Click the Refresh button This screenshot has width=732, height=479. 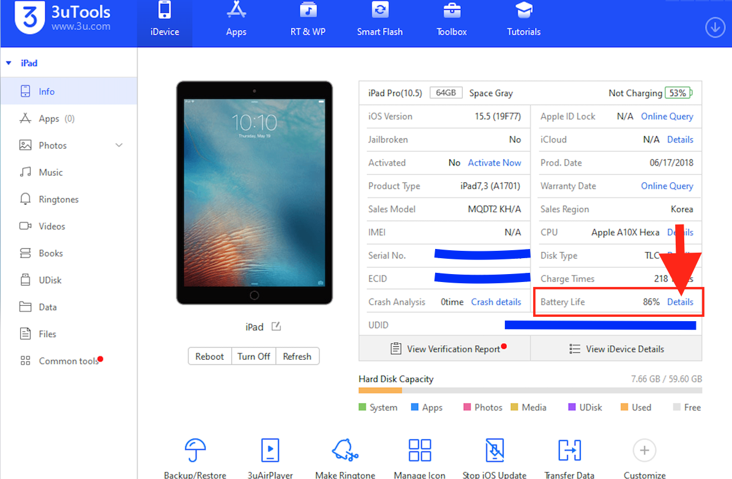pos(297,356)
